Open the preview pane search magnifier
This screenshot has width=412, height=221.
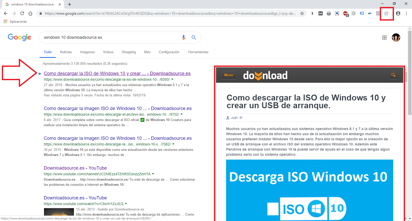pyautogui.click(x=393, y=75)
